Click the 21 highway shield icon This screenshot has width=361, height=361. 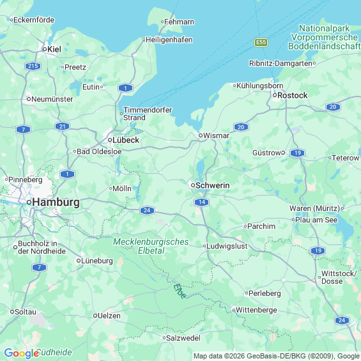(x=62, y=127)
